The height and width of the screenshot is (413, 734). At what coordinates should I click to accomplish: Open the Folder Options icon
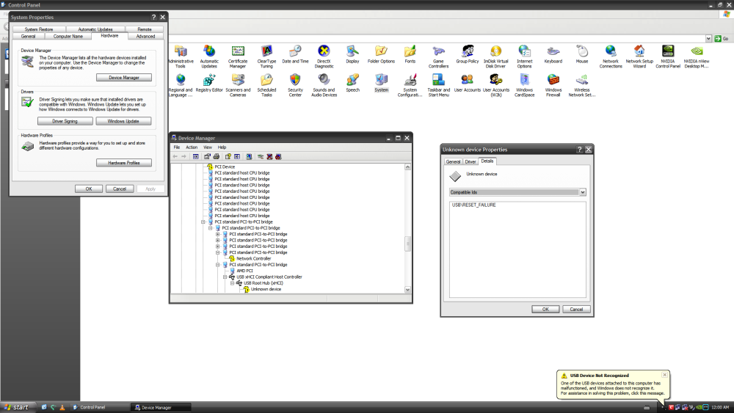(381, 51)
